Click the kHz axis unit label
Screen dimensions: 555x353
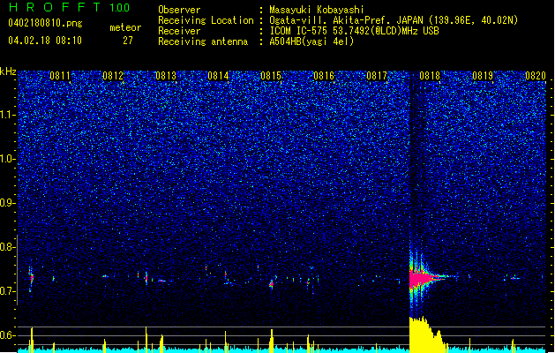(x=8, y=71)
